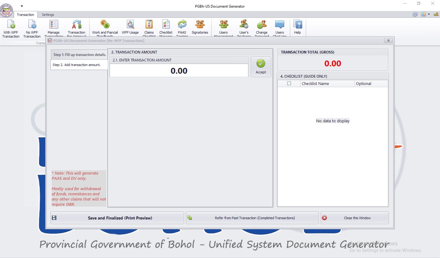440x258 pixels.
Task: Switch to the Transaction ribbon tab
Action: point(26,15)
